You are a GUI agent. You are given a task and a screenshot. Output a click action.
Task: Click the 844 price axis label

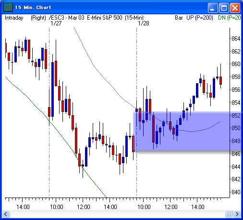pyautogui.click(x=236, y=166)
